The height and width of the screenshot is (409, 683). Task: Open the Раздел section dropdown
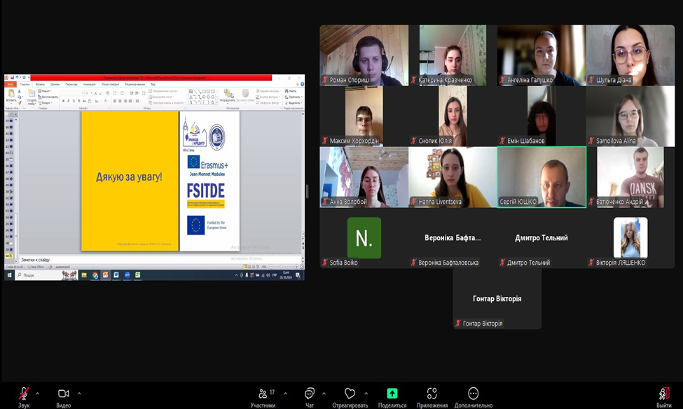46,103
